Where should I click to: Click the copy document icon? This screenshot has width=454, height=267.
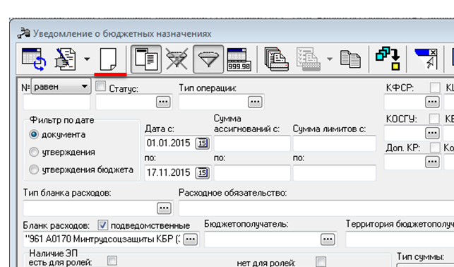click(x=351, y=59)
